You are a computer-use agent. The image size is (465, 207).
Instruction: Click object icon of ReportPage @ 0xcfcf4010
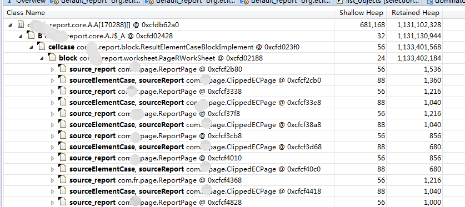[62, 158]
